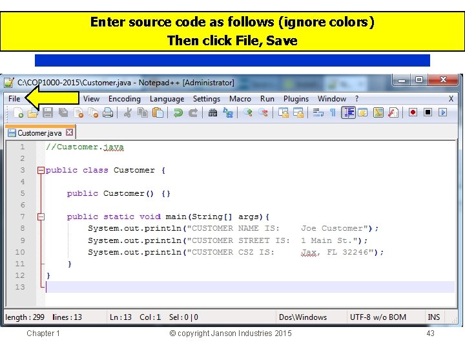Click the Save All icon
Viewport: 465px width, 349px height.
tap(63, 112)
